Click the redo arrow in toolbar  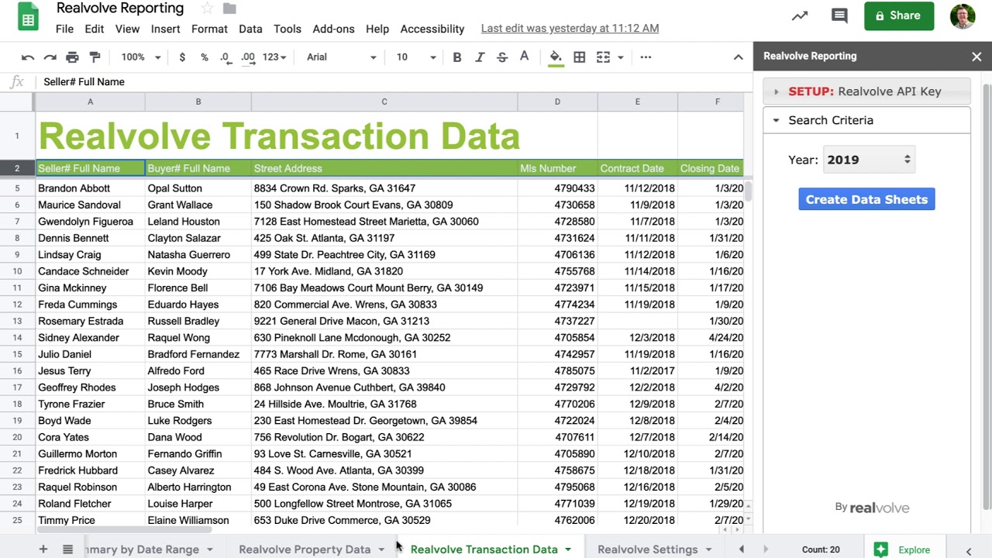click(50, 57)
